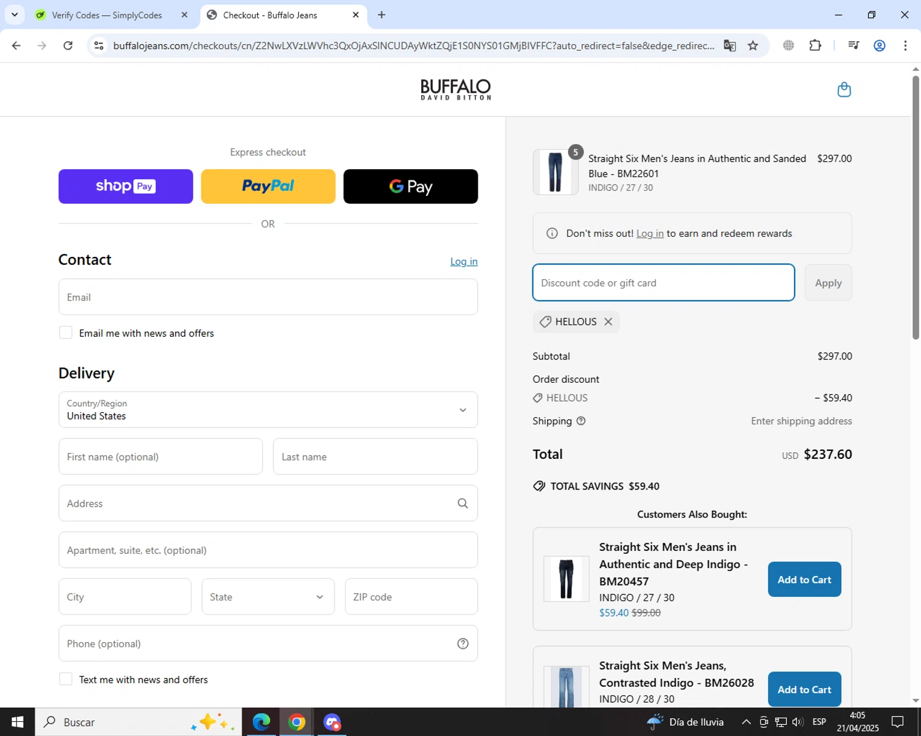Reload the checkout page

click(x=68, y=45)
